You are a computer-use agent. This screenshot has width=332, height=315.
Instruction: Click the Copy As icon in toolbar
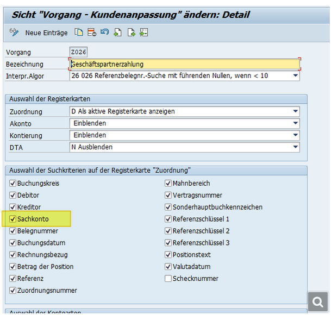point(79,33)
